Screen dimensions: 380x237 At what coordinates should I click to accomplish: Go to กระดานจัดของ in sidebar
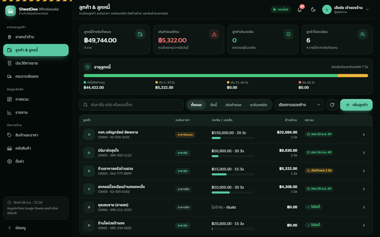[x=36, y=76]
